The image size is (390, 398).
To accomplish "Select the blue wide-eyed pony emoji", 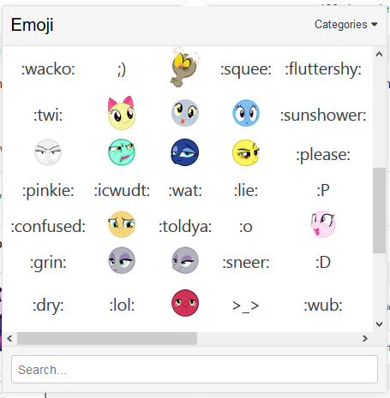I will click(246, 113).
